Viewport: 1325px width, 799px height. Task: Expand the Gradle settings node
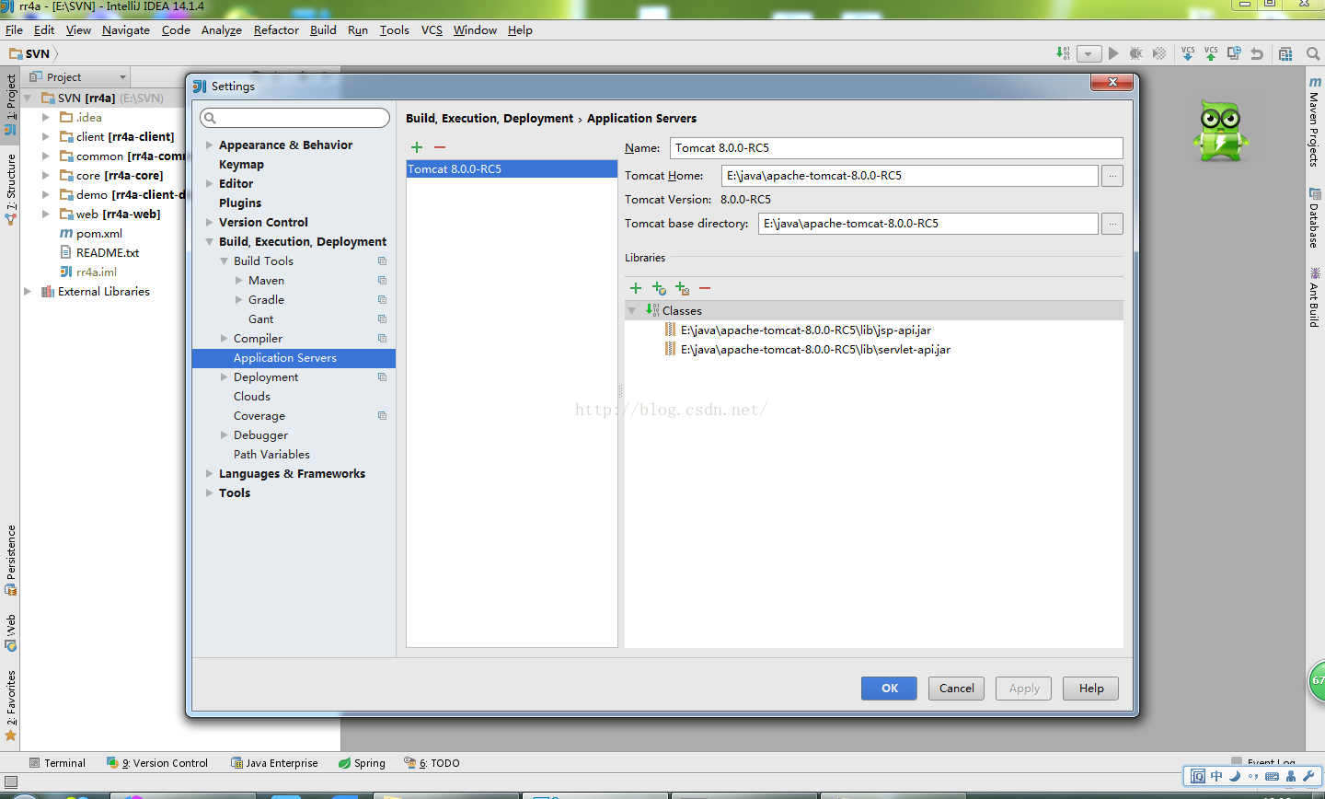click(x=239, y=300)
